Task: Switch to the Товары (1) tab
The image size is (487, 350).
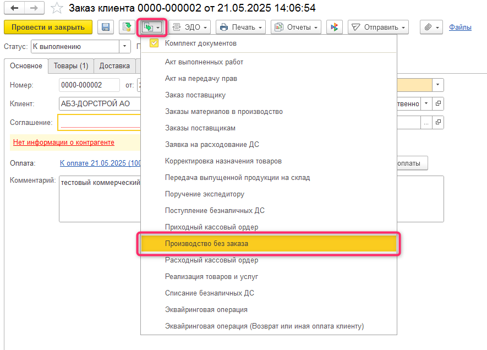Action: tap(70, 66)
